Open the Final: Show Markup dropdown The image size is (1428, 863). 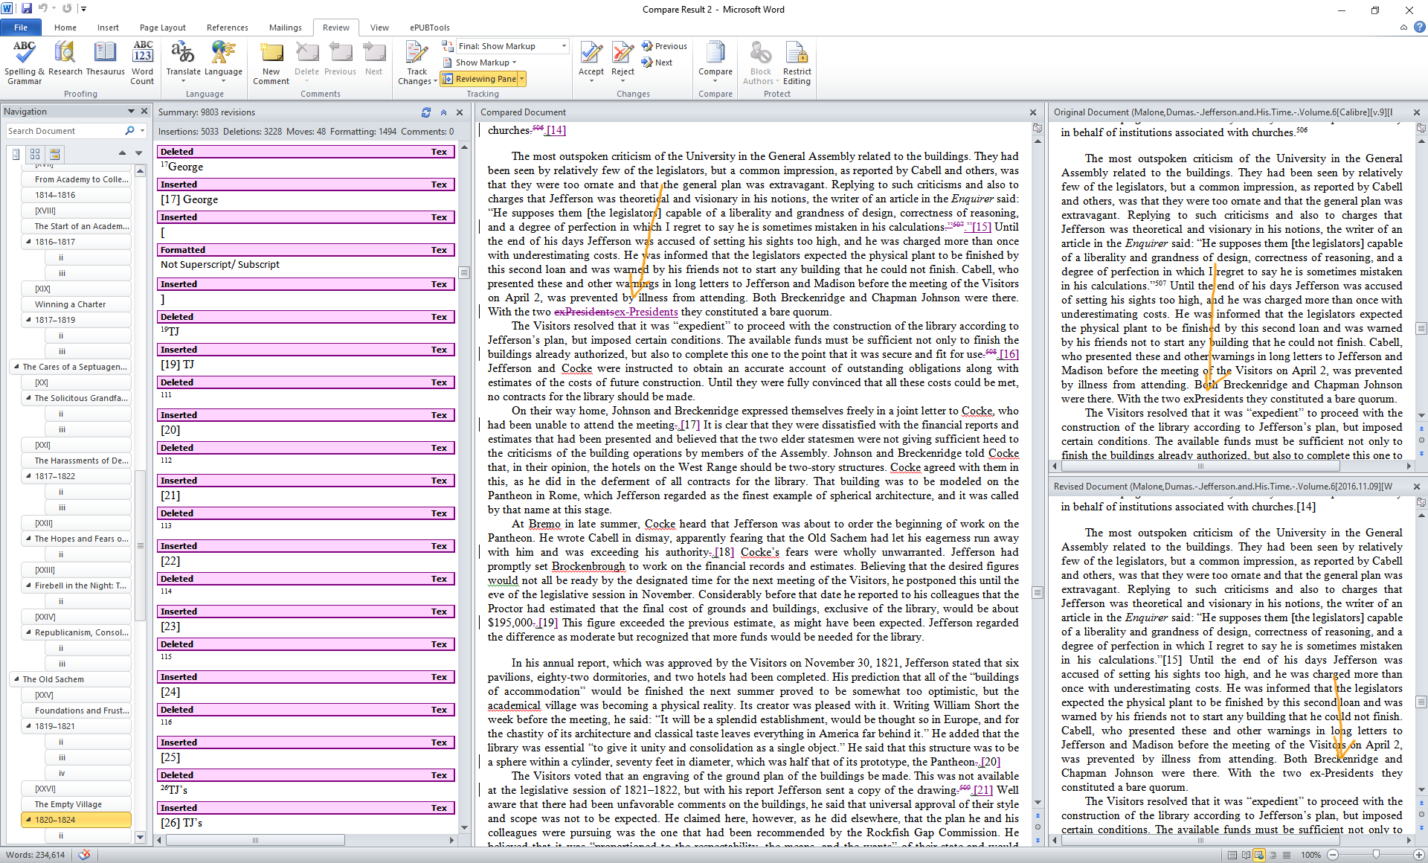click(x=564, y=46)
